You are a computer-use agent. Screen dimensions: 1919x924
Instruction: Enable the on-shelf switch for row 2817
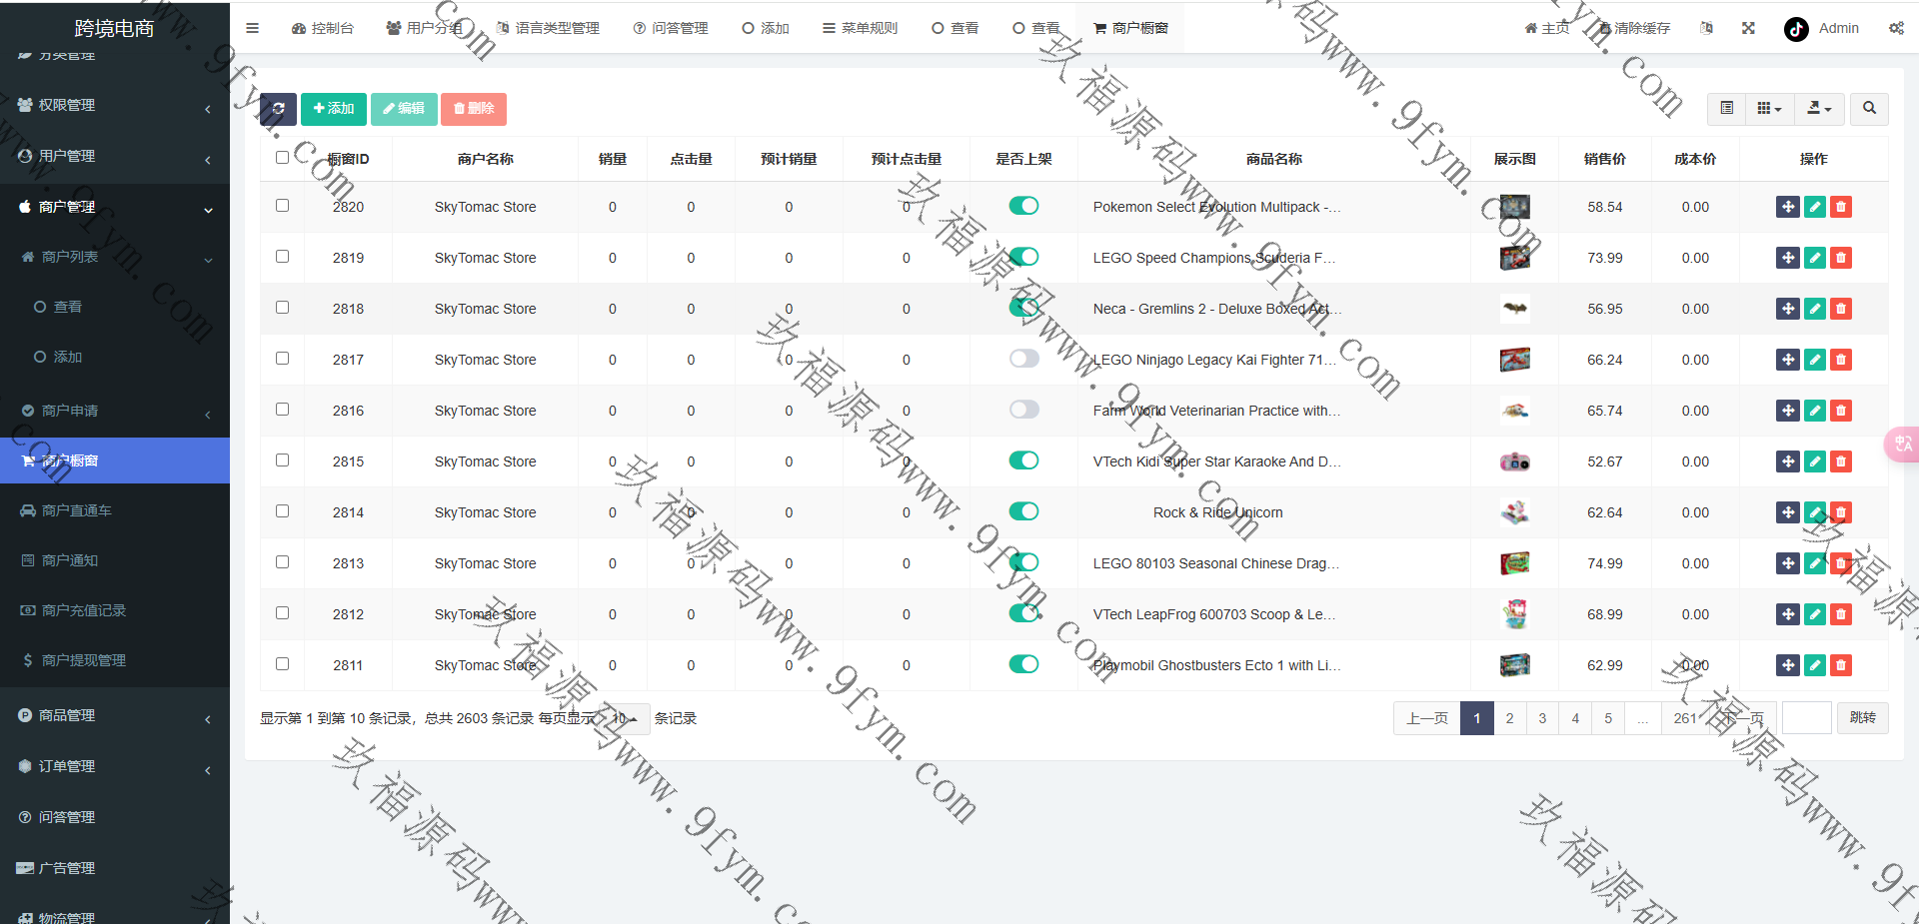(1023, 359)
